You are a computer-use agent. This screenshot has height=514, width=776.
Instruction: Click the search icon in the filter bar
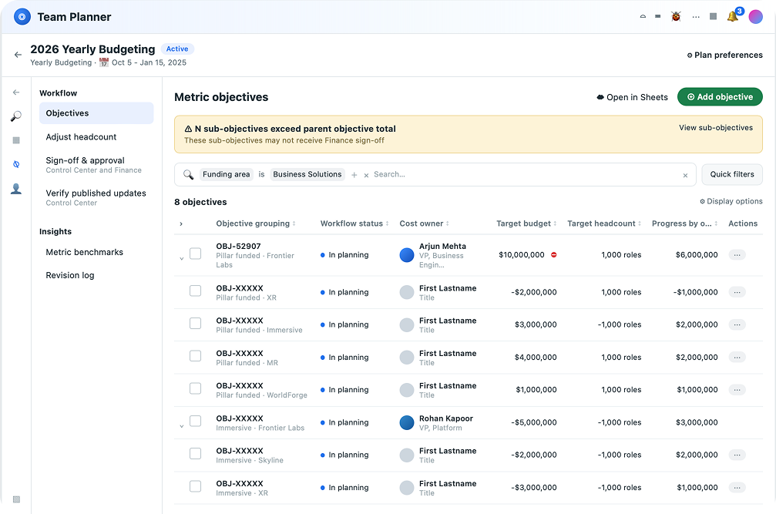point(188,175)
